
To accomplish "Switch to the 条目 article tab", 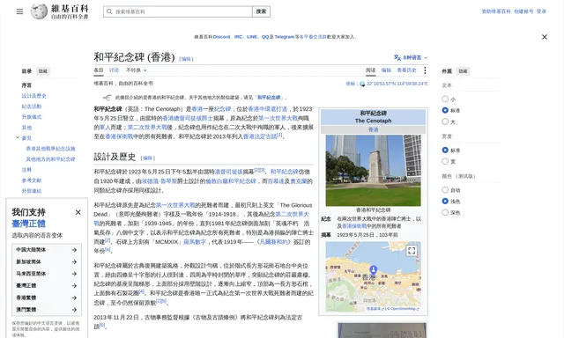I will click(99, 70).
